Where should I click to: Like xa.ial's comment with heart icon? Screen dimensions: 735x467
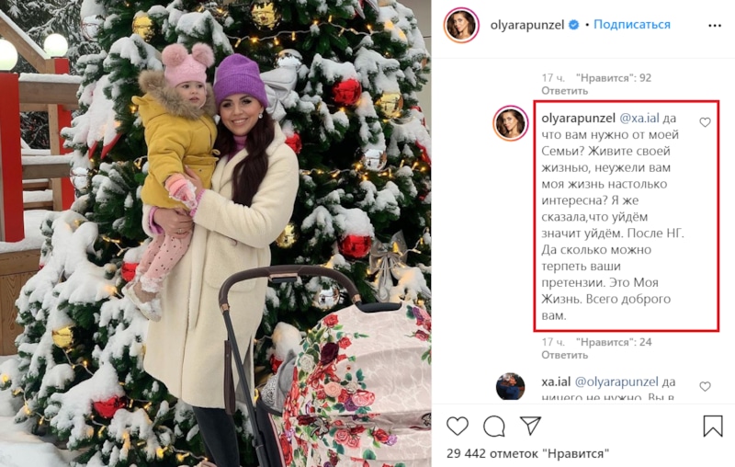pos(705,386)
